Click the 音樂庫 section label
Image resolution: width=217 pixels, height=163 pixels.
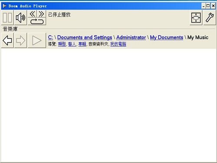tap(10, 29)
